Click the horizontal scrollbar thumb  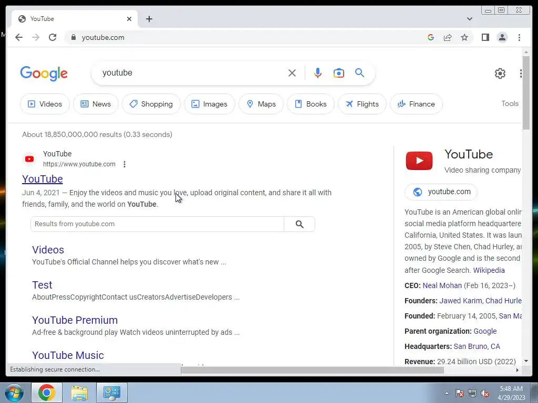[x=312, y=370]
